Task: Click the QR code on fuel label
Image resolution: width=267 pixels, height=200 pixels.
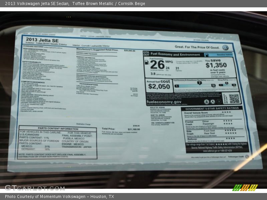Action: coord(234,99)
